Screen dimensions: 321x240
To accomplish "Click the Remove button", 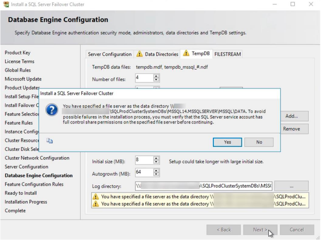I will (x=294, y=129).
